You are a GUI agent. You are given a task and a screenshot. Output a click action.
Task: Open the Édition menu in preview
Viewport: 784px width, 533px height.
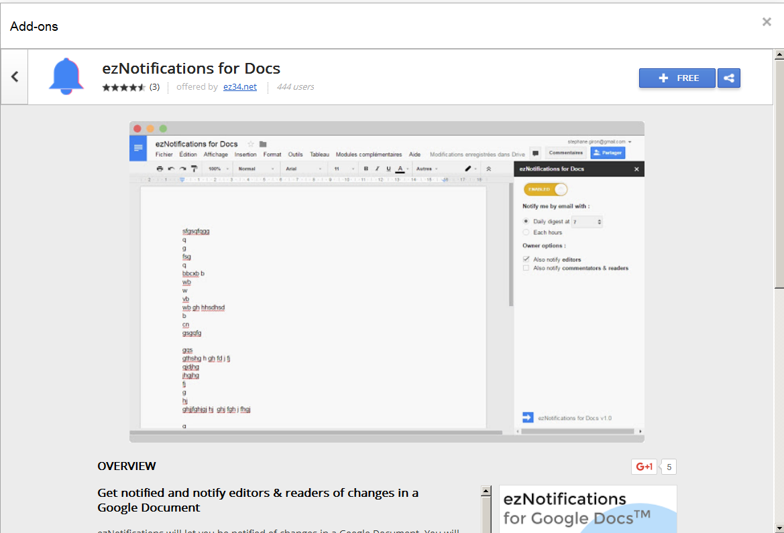[x=188, y=155]
